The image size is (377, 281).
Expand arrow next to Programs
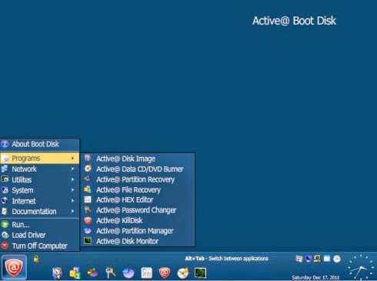72,158
